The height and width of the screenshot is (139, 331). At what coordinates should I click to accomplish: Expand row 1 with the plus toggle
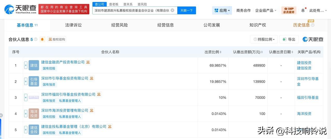pyautogui.click(x=26, y=65)
